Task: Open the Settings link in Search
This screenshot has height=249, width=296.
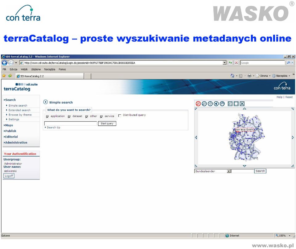Action: point(14,119)
